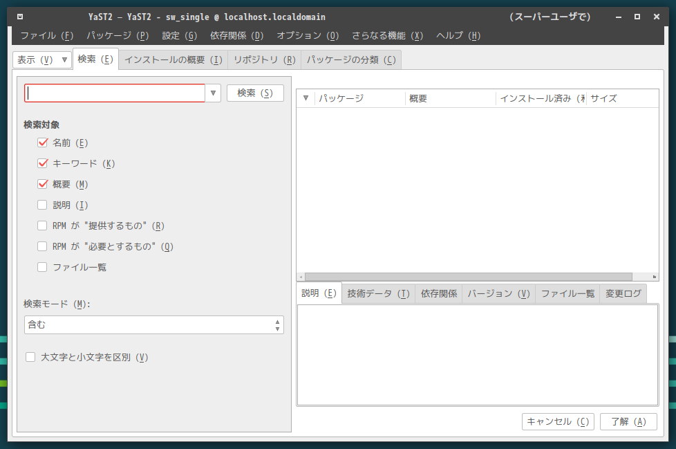This screenshot has height=449, width=676.
Task: Click the table sort arrow column header
Action: pyautogui.click(x=306, y=98)
